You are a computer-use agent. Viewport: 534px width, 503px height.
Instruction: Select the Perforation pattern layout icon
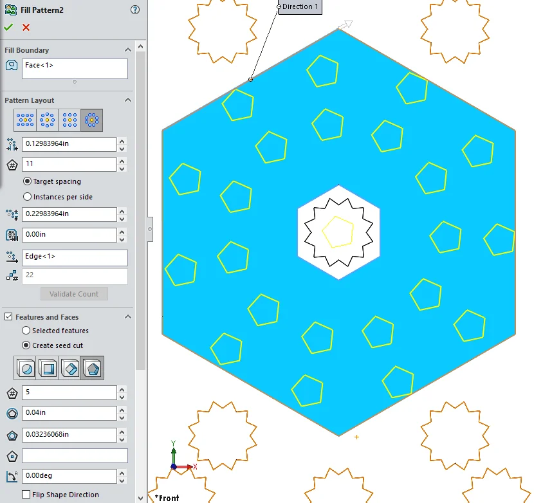click(x=25, y=120)
